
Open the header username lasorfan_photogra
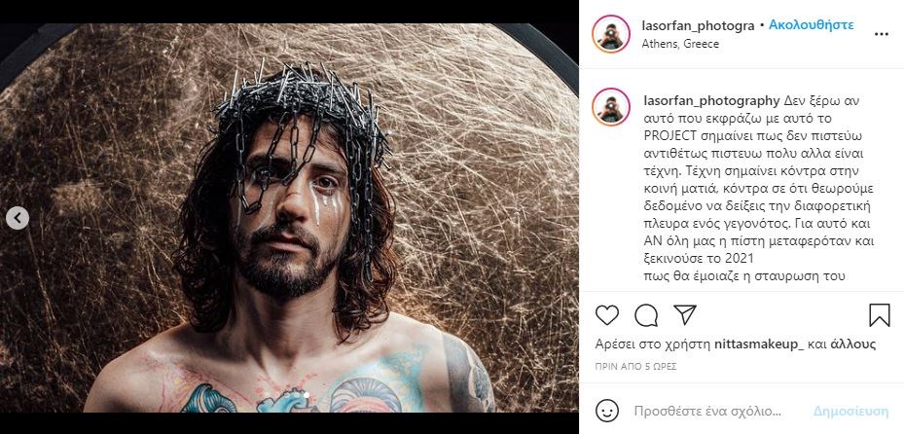coord(698,25)
